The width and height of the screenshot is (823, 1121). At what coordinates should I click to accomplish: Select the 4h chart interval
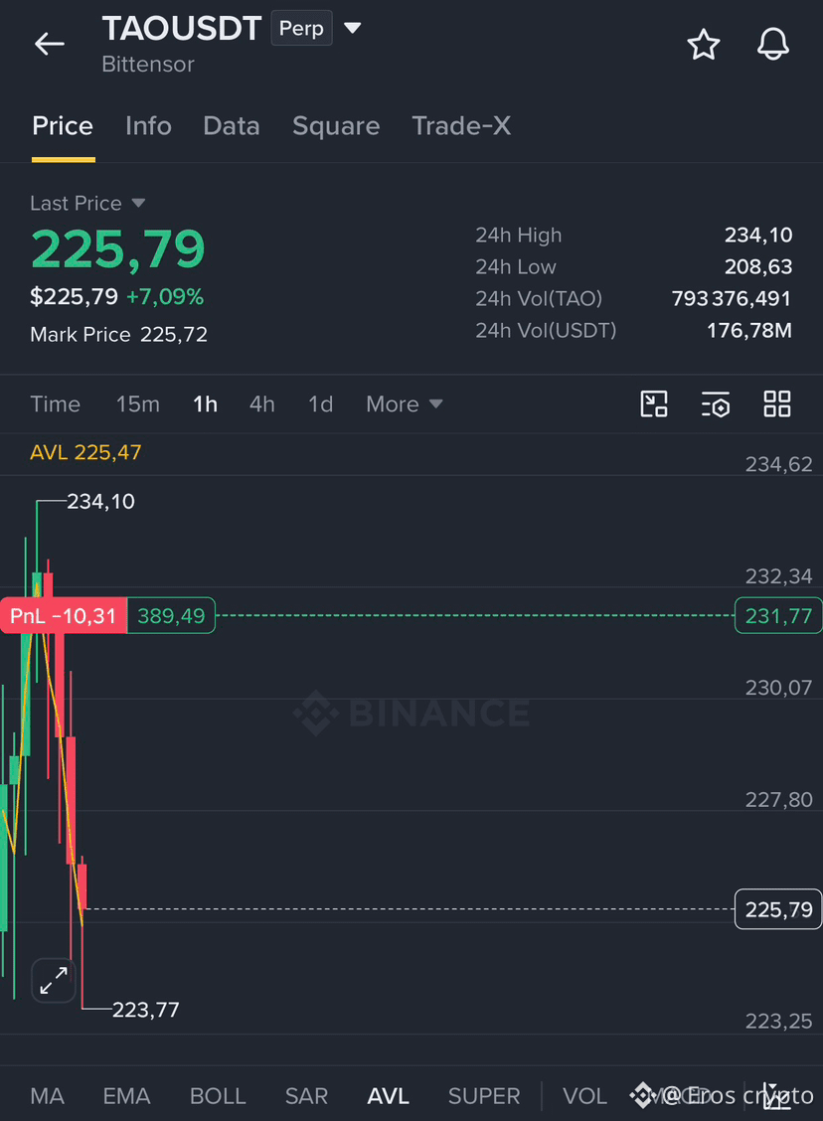coord(261,403)
